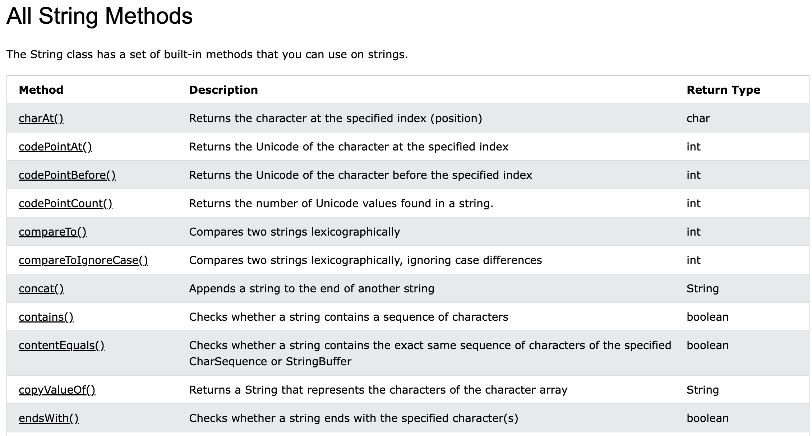Image resolution: width=812 pixels, height=436 pixels.
Task: Open the contentEquals() method link
Action: point(61,345)
